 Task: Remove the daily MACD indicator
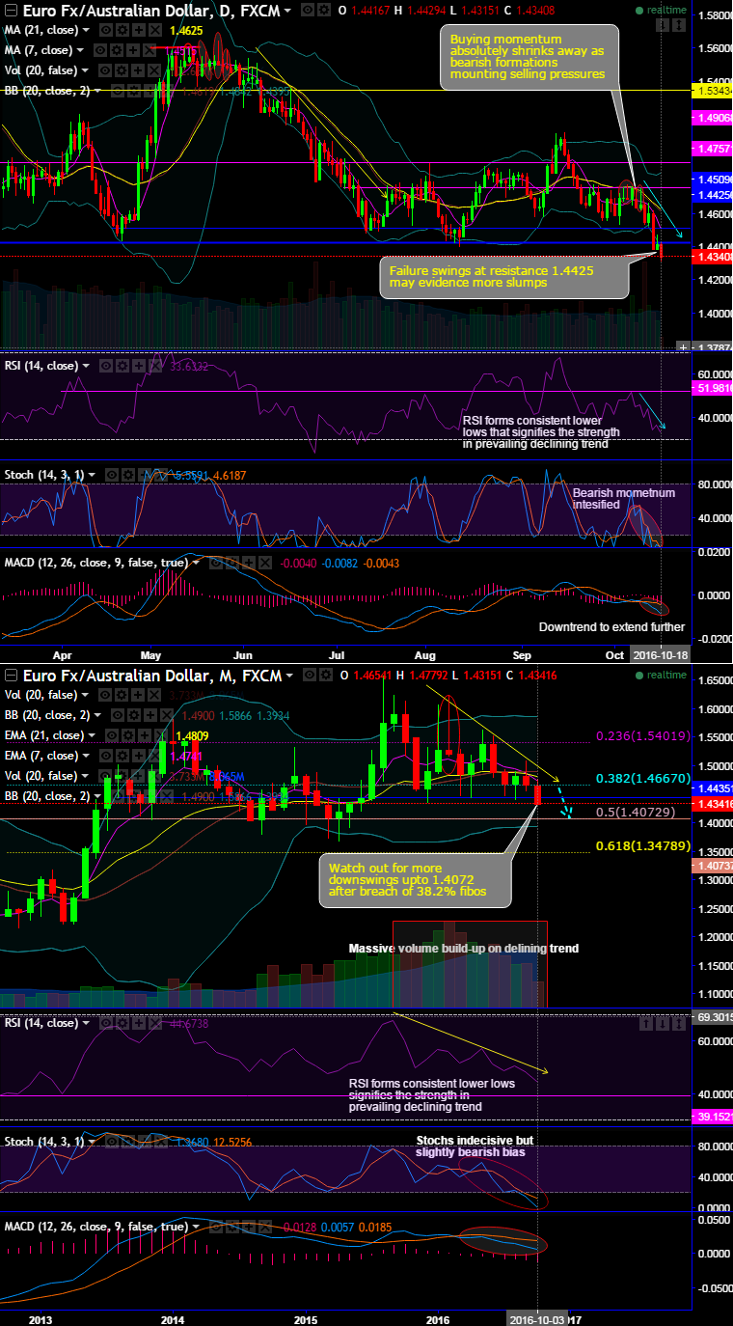tap(265, 563)
